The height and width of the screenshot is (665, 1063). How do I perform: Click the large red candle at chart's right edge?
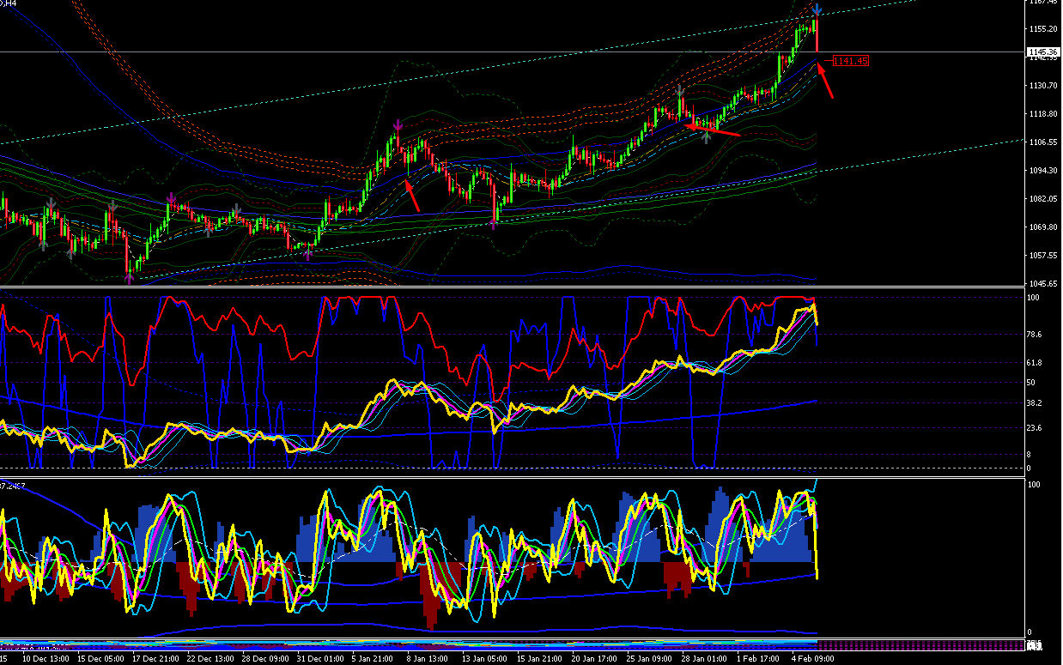click(x=817, y=37)
